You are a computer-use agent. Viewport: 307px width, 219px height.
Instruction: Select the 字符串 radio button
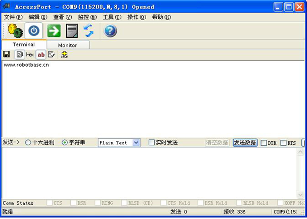(65, 143)
